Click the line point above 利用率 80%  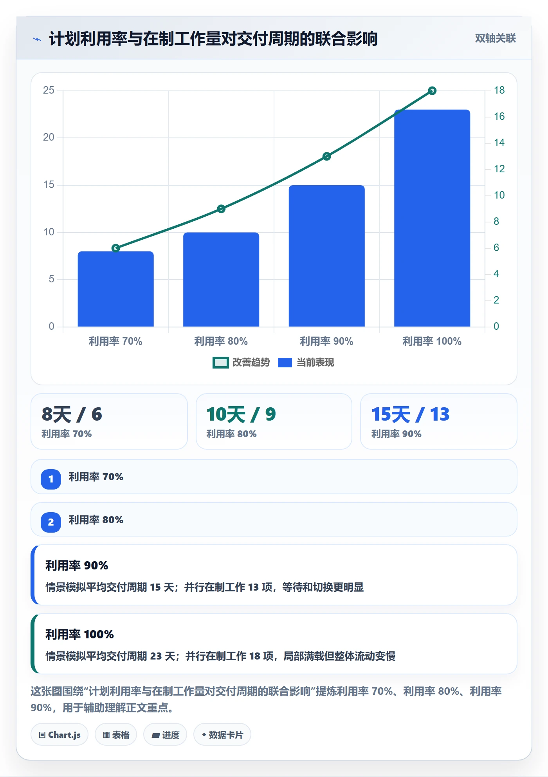(x=221, y=209)
